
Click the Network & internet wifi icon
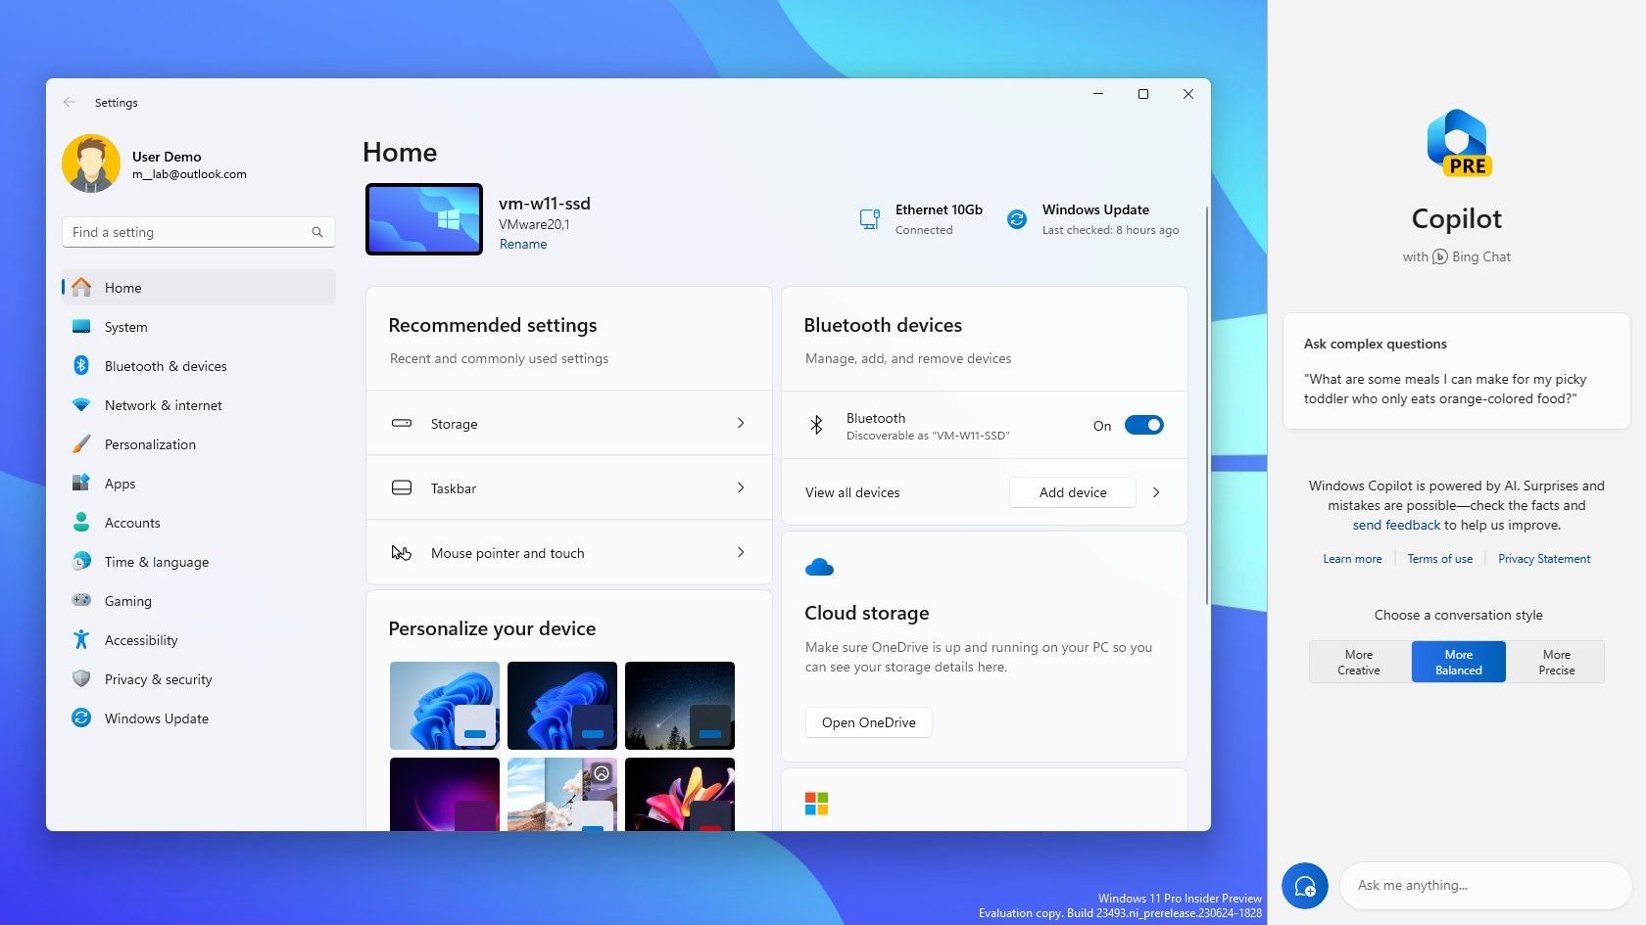pyautogui.click(x=81, y=404)
